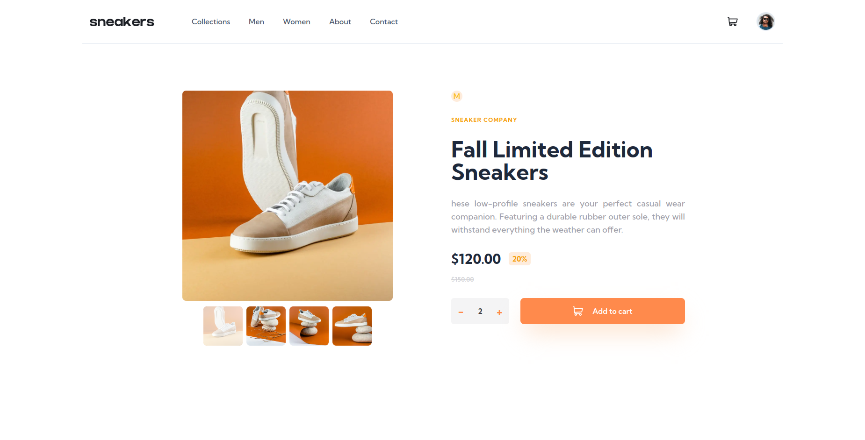Select the second sneaker thumbnail with twigs

click(266, 326)
